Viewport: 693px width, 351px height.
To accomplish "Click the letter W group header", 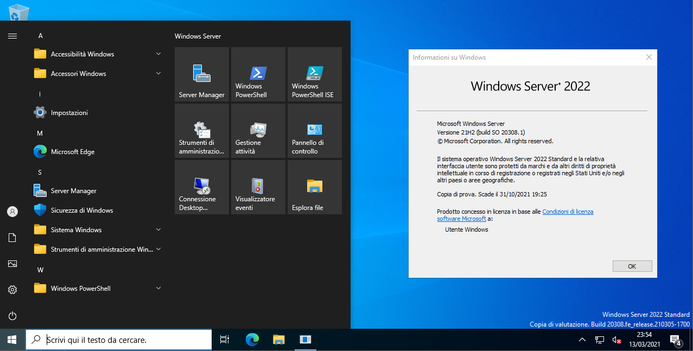I will [x=41, y=270].
